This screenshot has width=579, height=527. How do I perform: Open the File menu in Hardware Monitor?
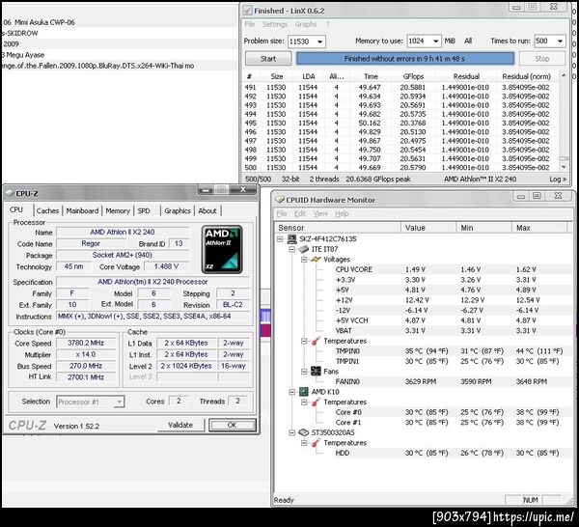pos(282,214)
